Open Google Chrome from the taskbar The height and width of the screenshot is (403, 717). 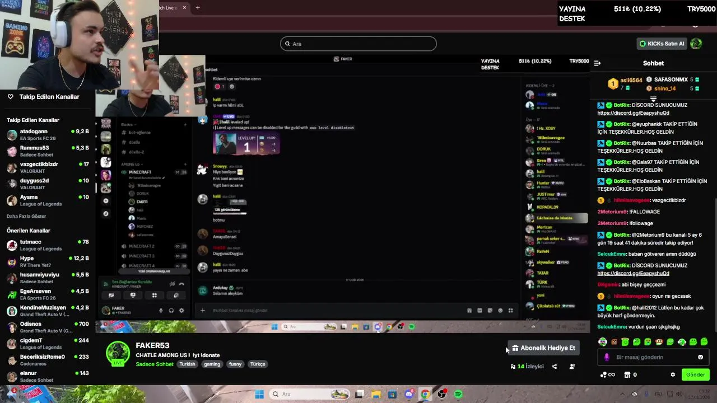(x=425, y=394)
